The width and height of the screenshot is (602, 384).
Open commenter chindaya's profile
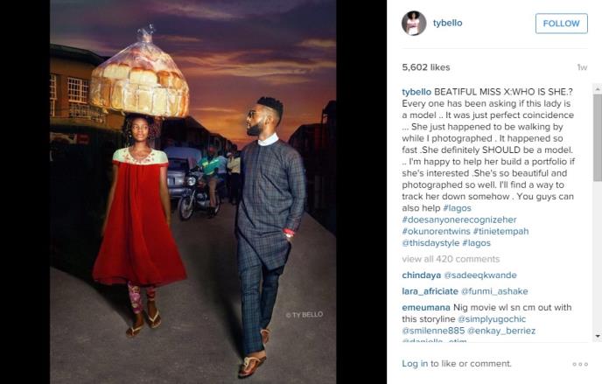click(x=422, y=276)
